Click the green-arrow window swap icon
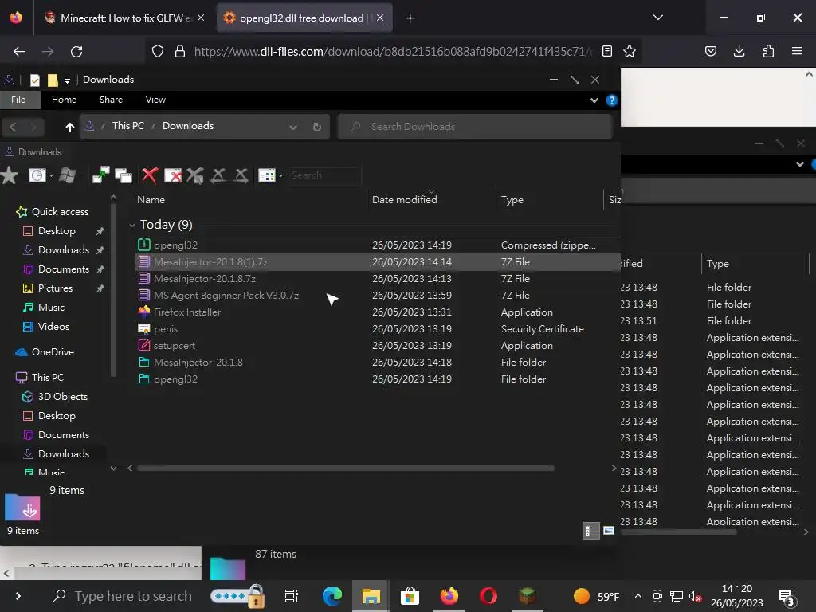This screenshot has height=612, width=816. tap(100, 175)
